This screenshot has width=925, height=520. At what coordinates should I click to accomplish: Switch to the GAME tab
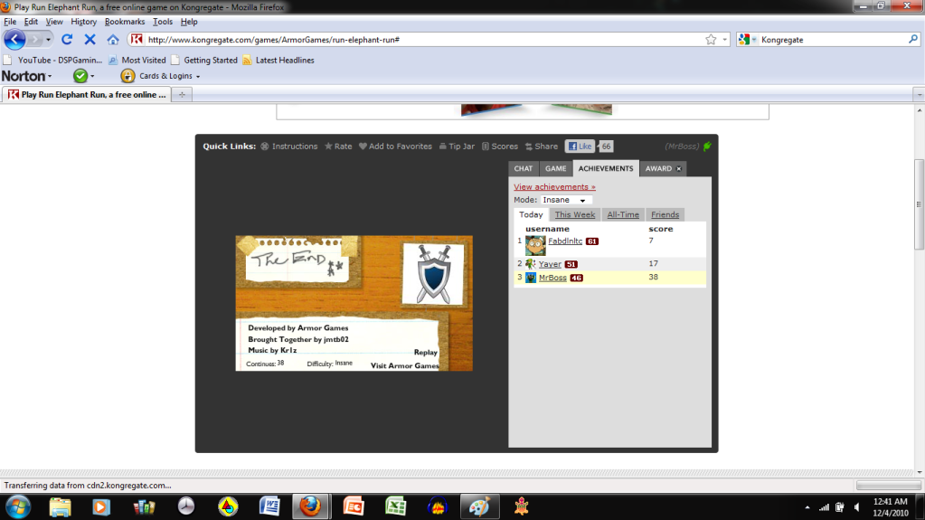click(556, 169)
